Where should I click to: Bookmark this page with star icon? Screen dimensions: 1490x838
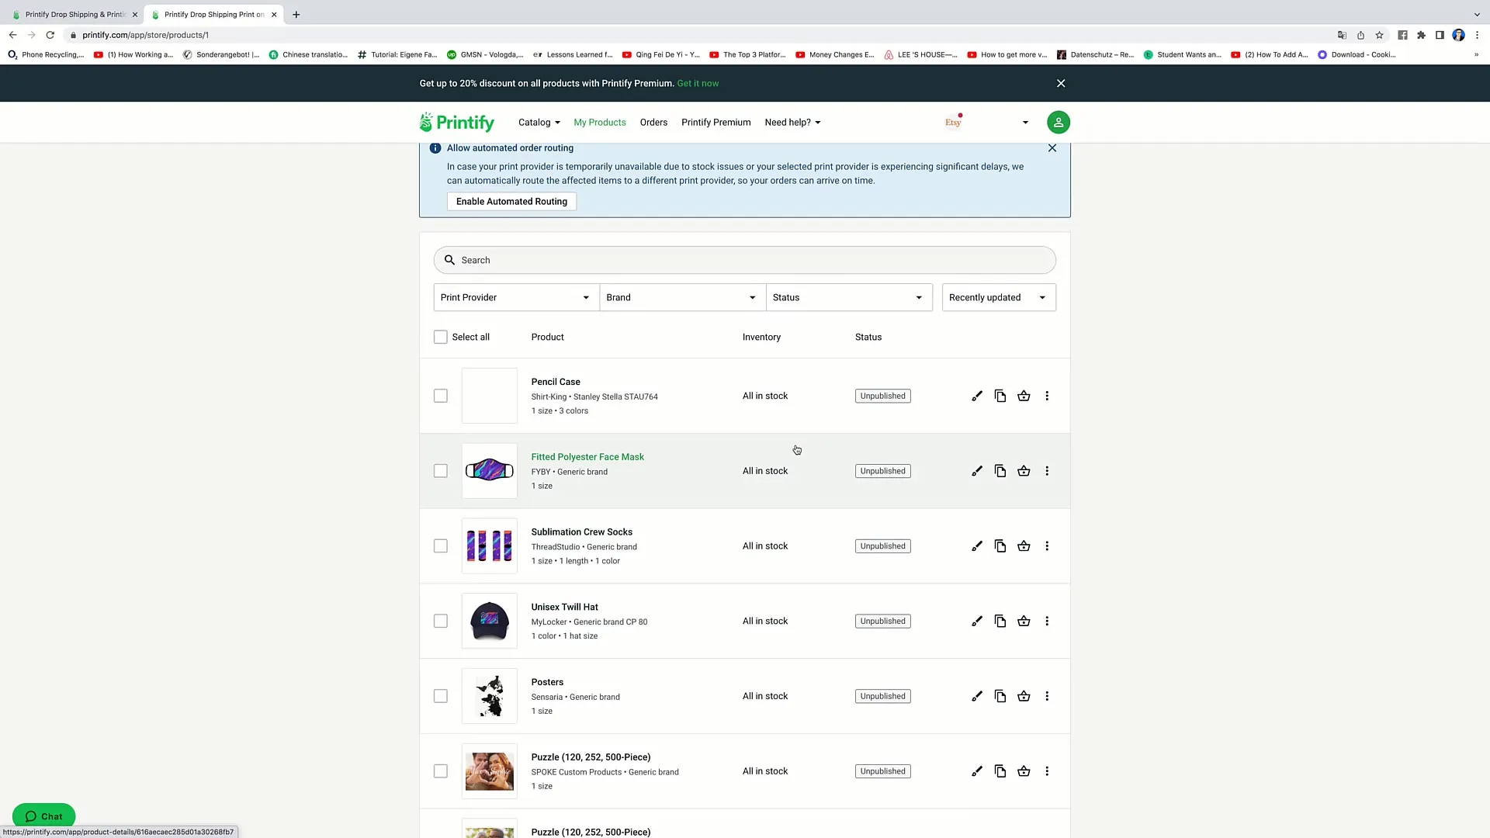coord(1379,35)
